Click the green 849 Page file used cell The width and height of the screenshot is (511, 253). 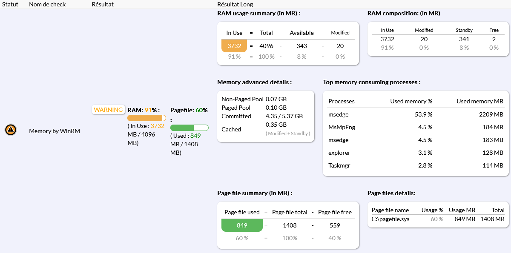click(x=242, y=225)
